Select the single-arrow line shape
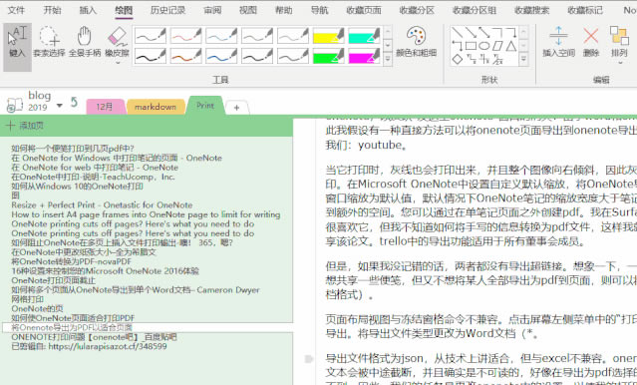The width and height of the screenshot is (637, 385). 471,33
